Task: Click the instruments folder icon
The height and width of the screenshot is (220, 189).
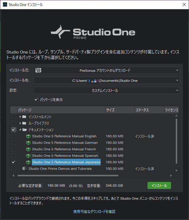Action: point(24,117)
